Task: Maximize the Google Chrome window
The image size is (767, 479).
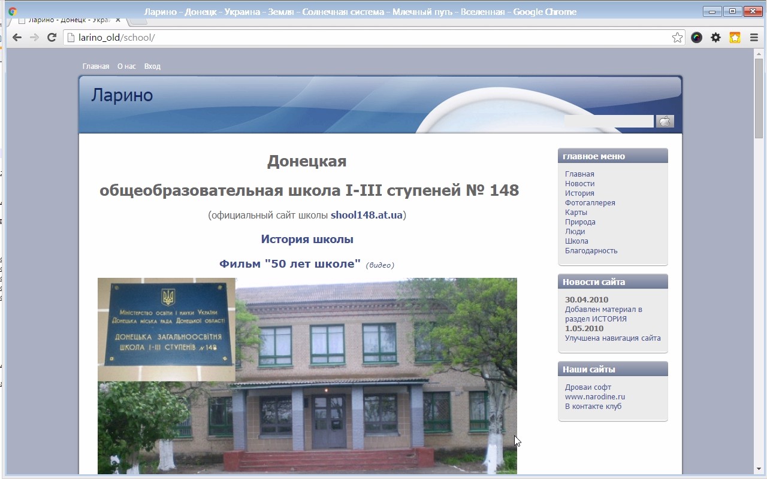Action: [732, 11]
